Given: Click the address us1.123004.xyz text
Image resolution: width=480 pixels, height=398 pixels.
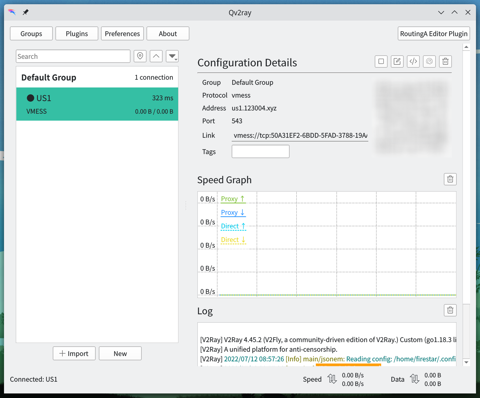Looking at the screenshot, I should point(254,108).
